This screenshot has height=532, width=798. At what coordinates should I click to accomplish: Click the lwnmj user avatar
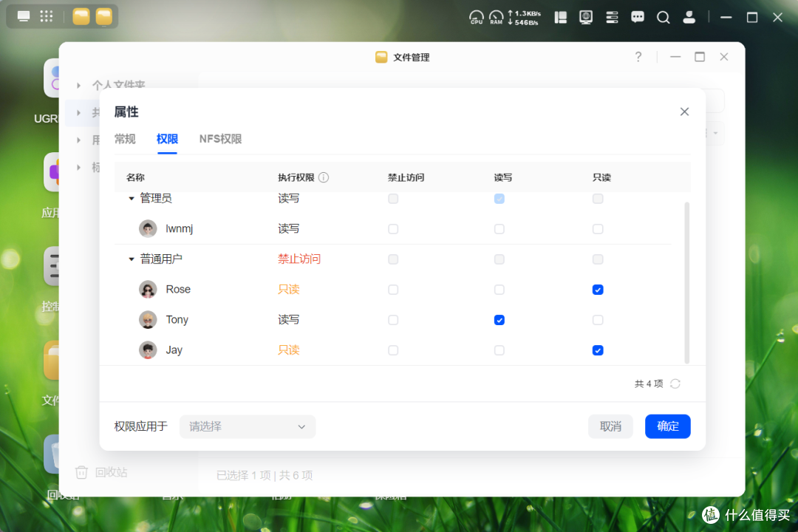pyautogui.click(x=148, y=228)
